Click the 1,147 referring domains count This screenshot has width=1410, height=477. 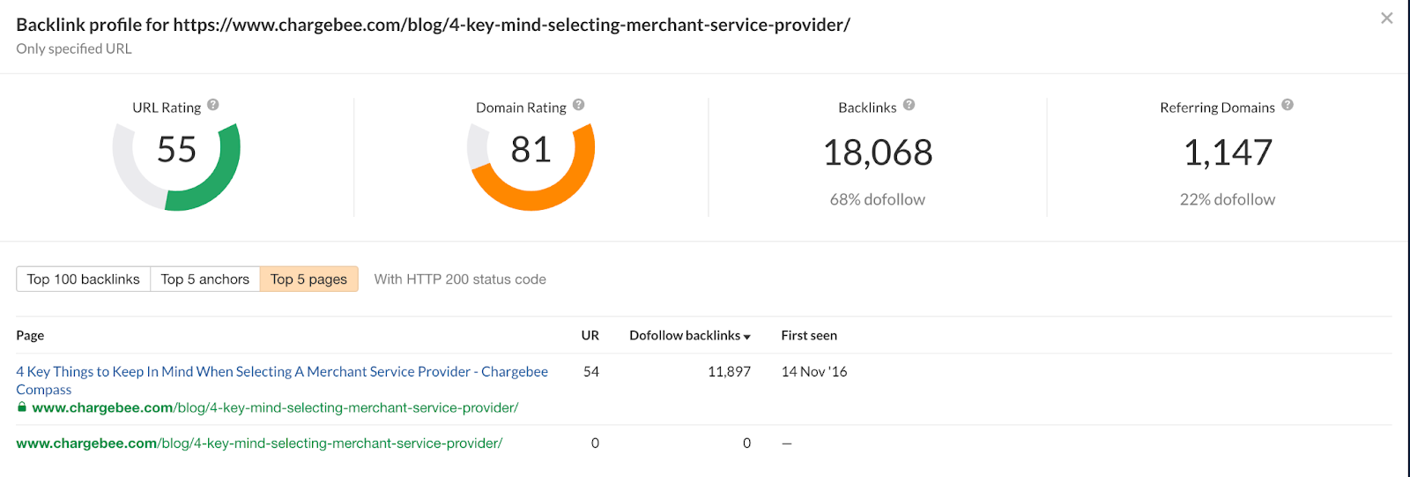(x=1228, y=153)
